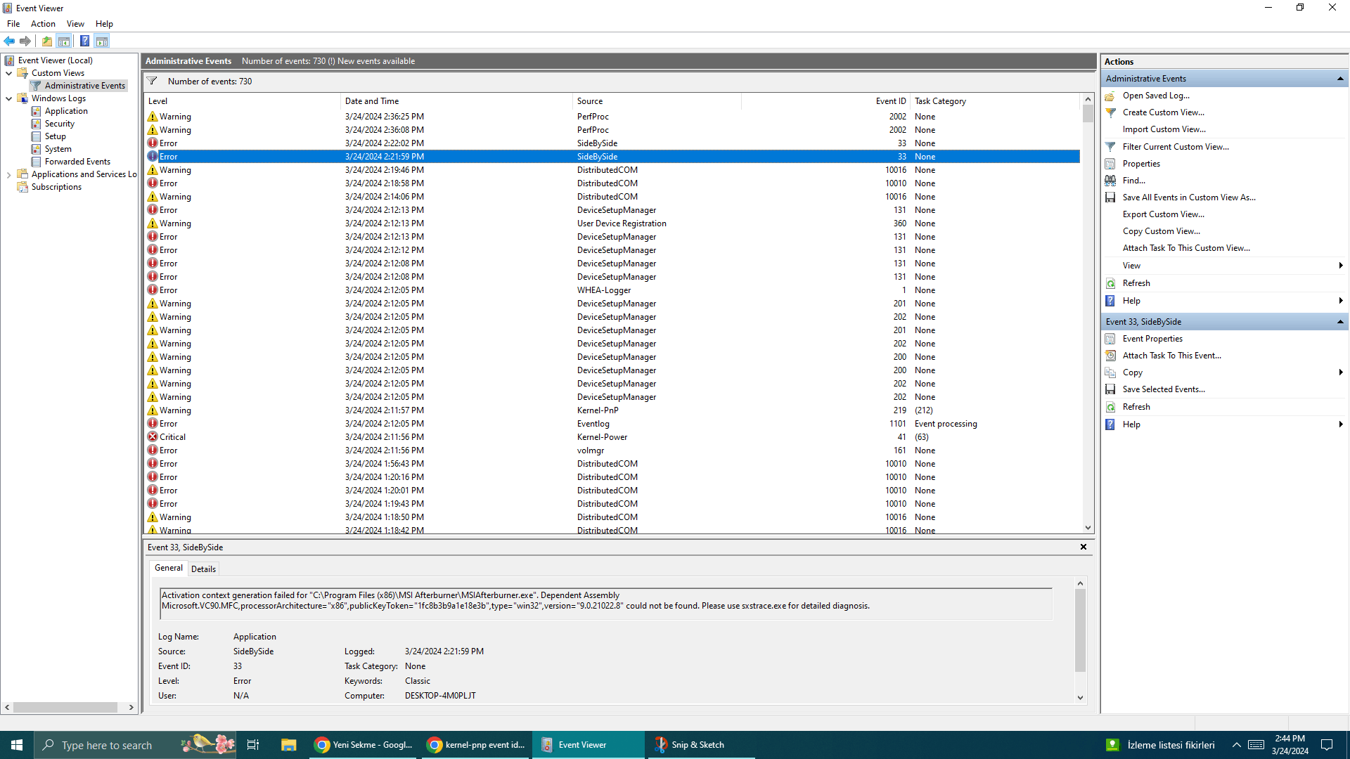Click the Forward arrow toolbar icon
Viewport: 1350px width, 759px height.
coord(25,41)
